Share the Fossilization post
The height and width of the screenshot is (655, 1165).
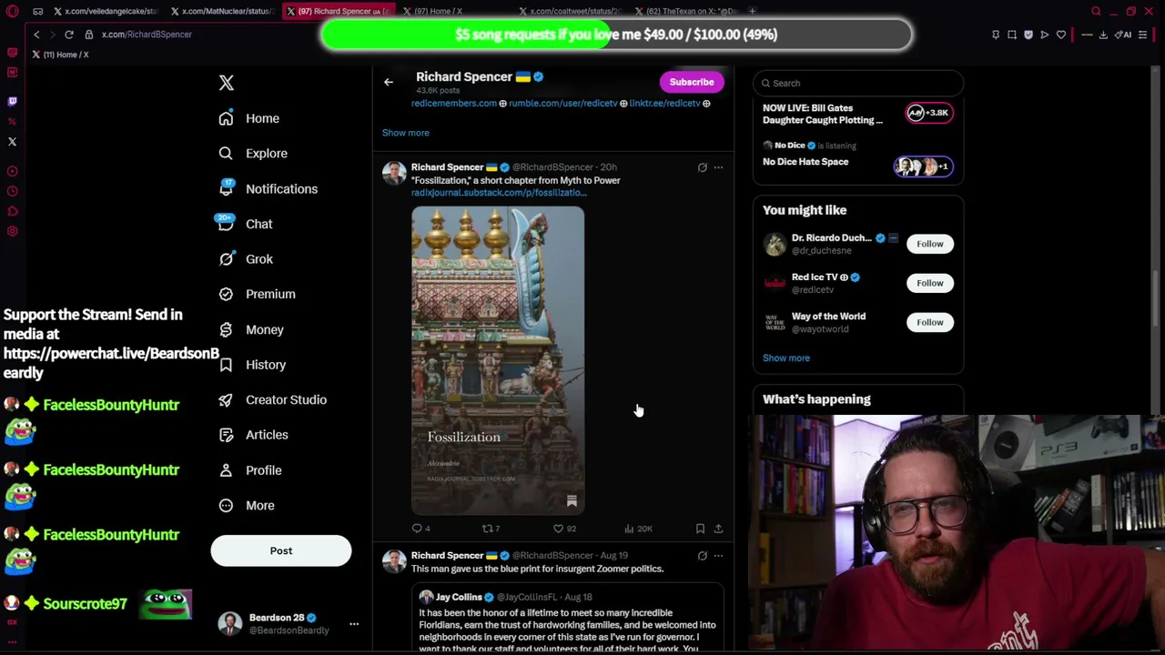click(718, 529)
